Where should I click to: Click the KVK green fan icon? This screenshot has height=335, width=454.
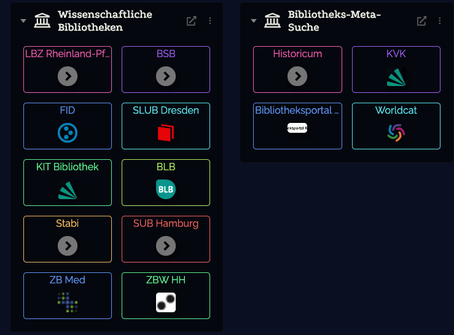click(396, 77)
